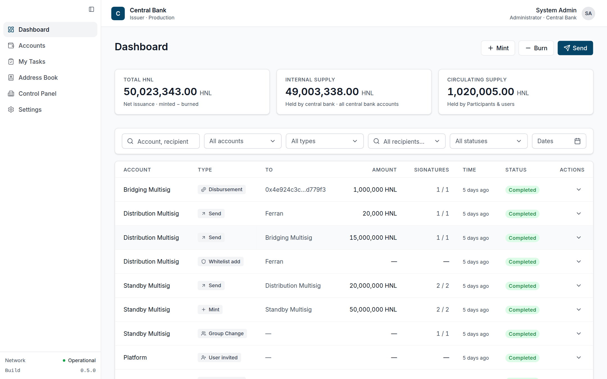The width and height of the screenshot is (607, 379).
Task: Click Distribution Multisig recipient in the To column
Action: tap(293, 286)
